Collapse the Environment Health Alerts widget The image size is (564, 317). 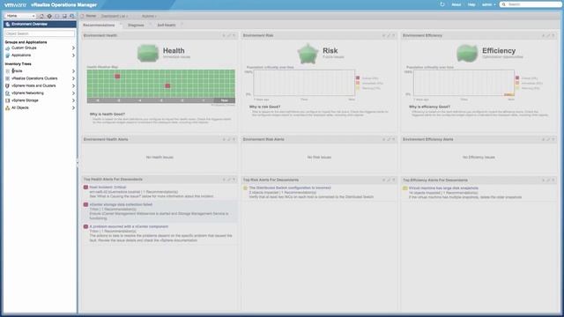point(224,139)
